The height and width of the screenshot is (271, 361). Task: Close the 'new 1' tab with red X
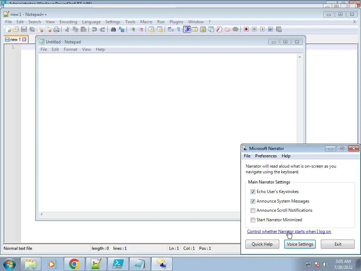pyautogui.click(x=24, y=40)
